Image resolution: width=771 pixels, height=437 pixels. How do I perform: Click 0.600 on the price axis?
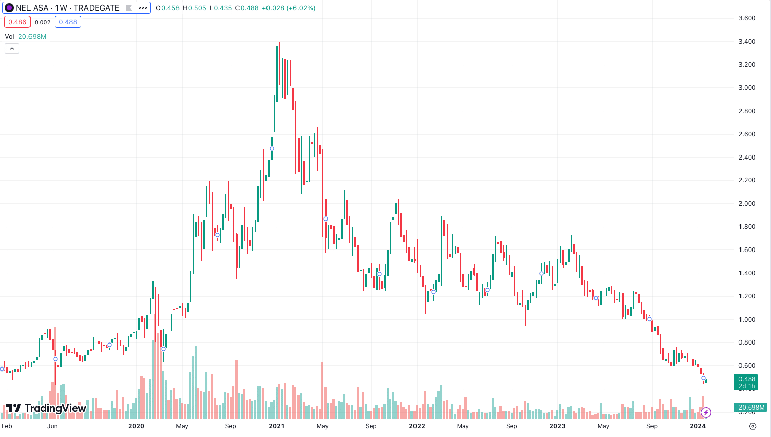(x=747, y=366)
